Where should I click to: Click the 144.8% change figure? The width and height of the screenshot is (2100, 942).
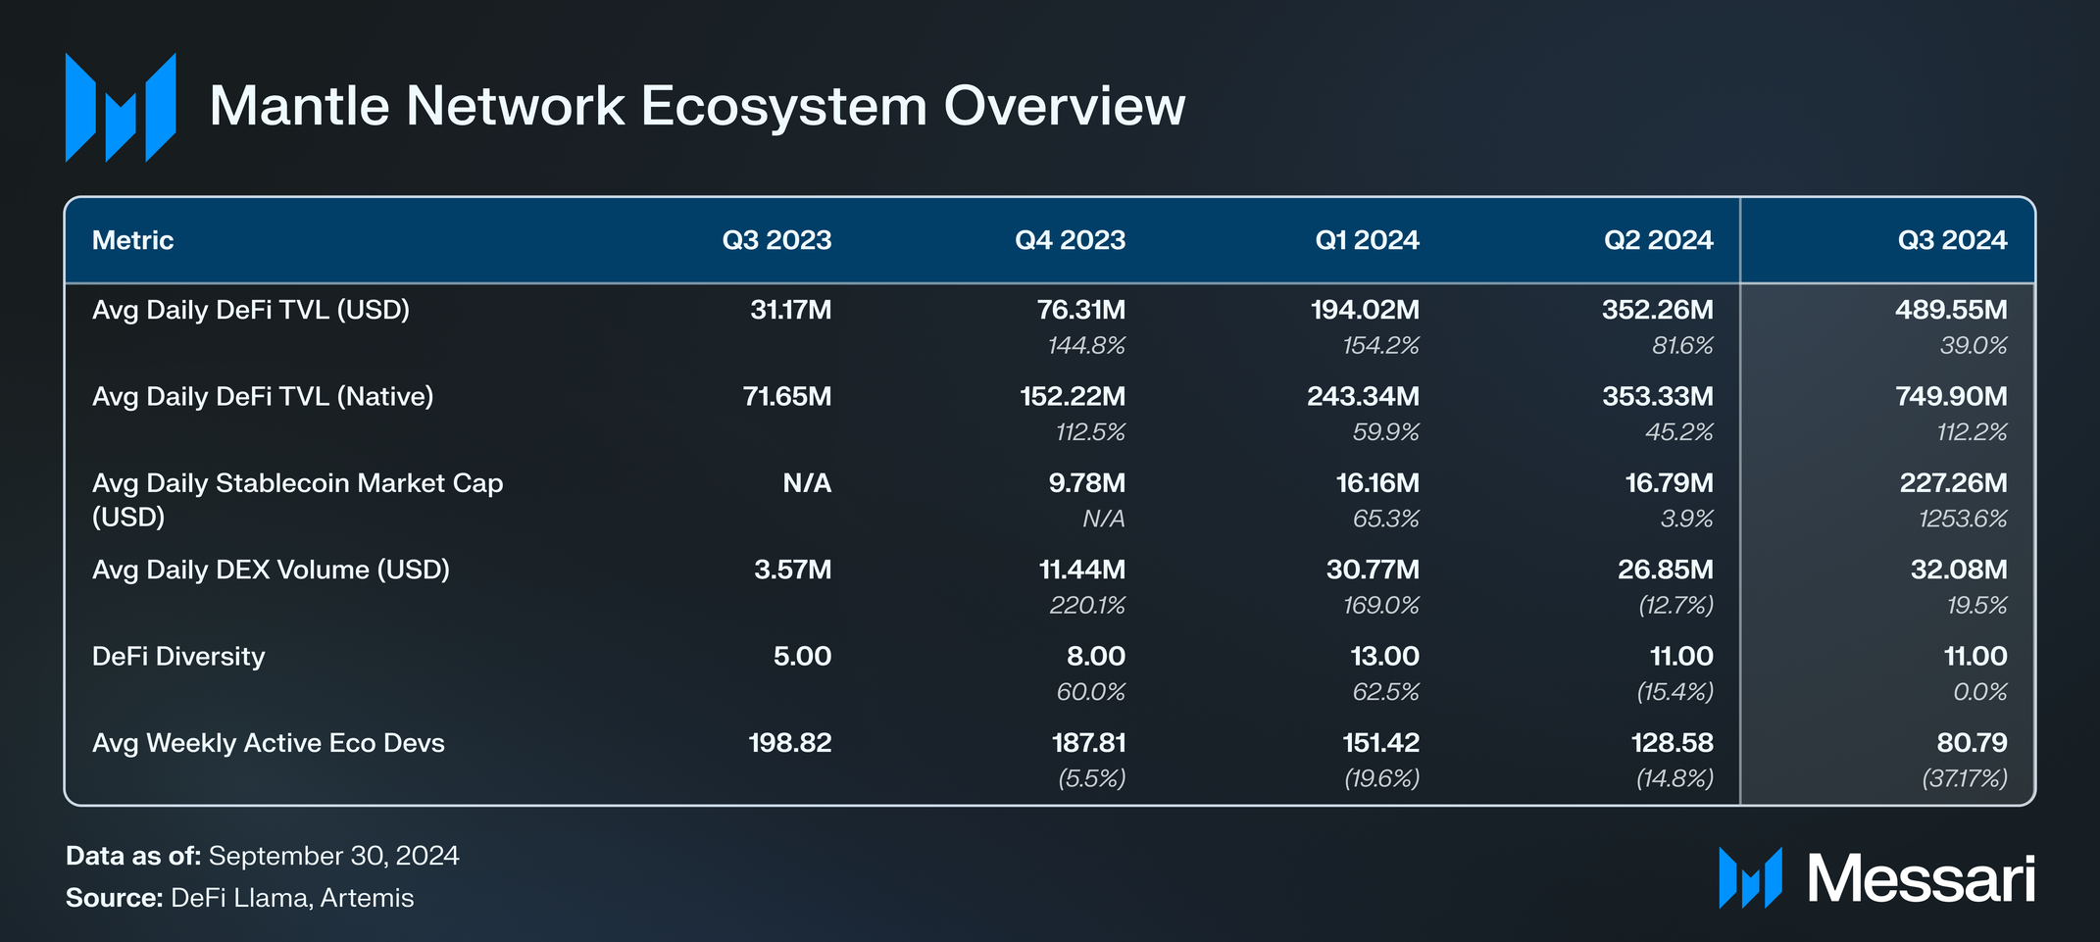1086,345
